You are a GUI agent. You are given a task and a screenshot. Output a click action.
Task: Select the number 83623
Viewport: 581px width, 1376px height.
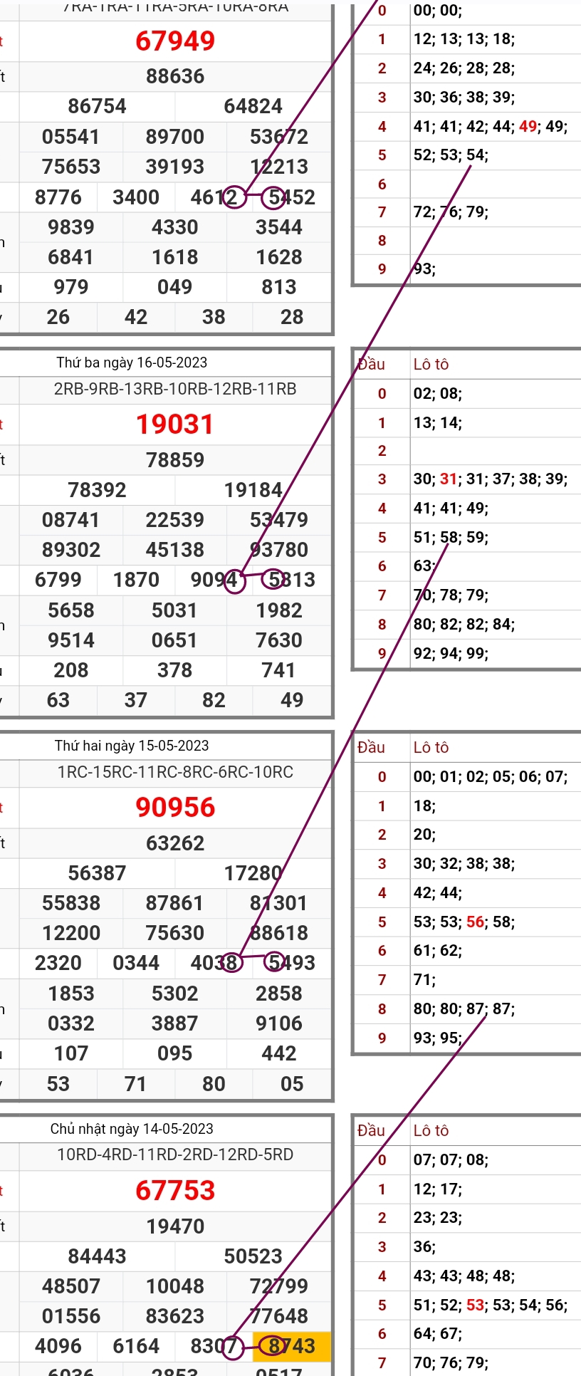(x=175, y=1316)
